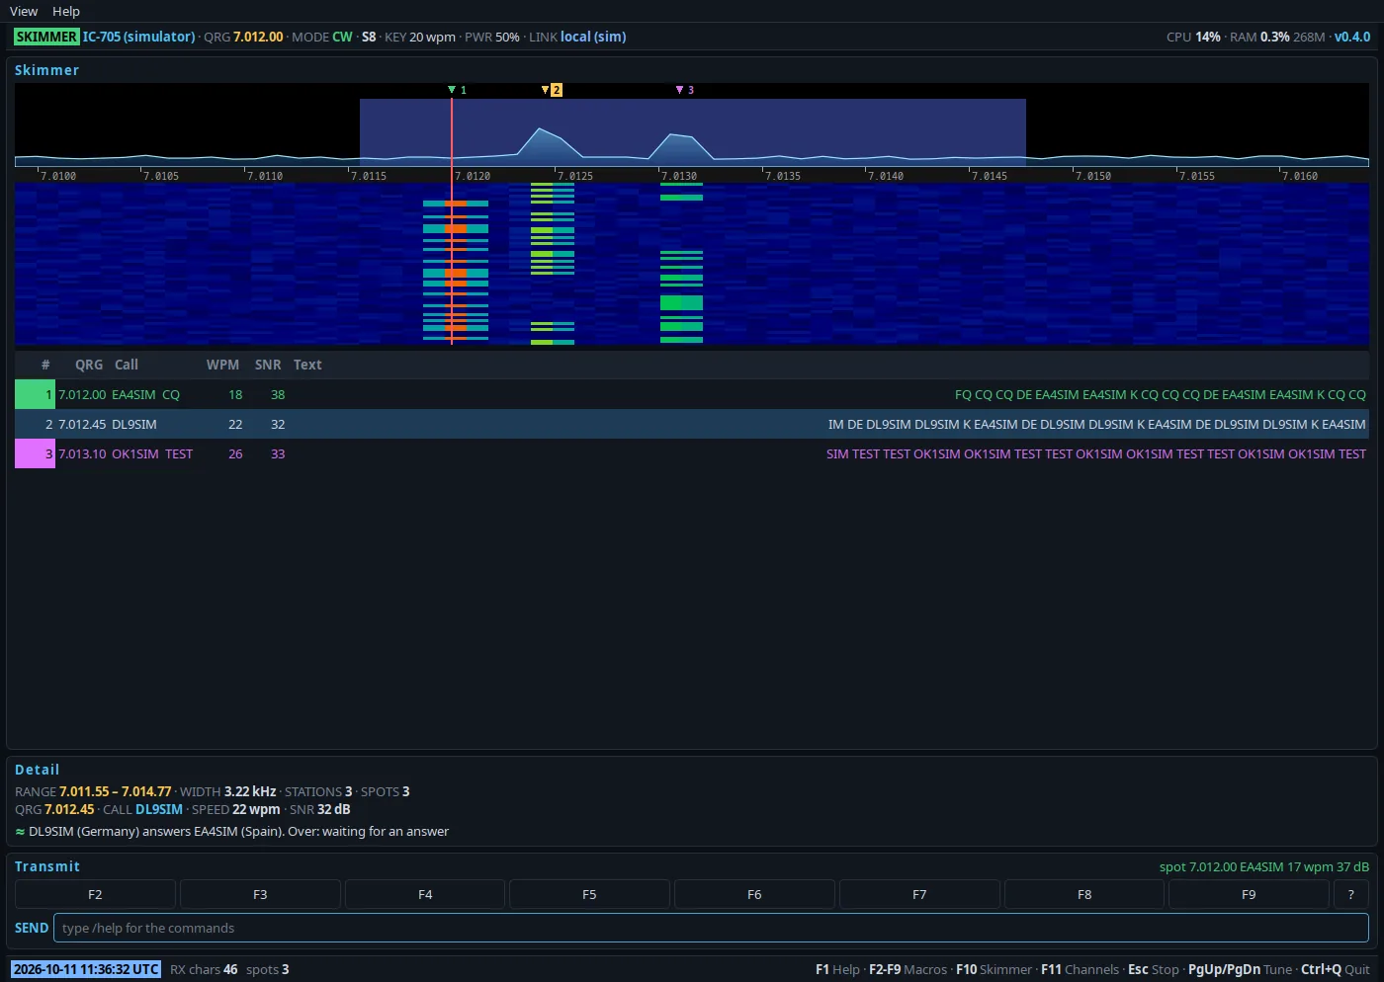The image size is (1384, 982).
Task: Click the UTC clock in the status bar
Action: [86, 969]
